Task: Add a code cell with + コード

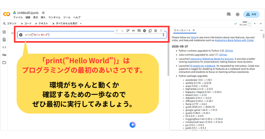Action: (26, 24)
